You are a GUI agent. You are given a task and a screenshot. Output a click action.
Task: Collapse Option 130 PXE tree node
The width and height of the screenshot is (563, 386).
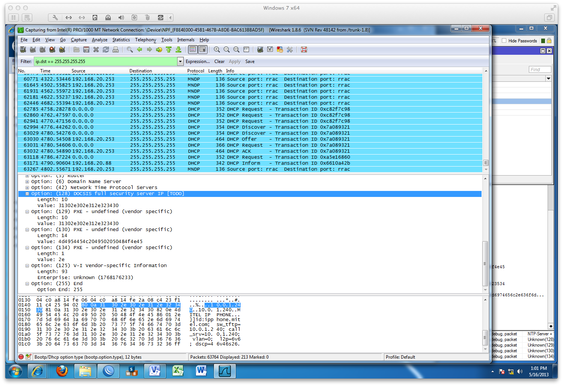tap(27, 230)
